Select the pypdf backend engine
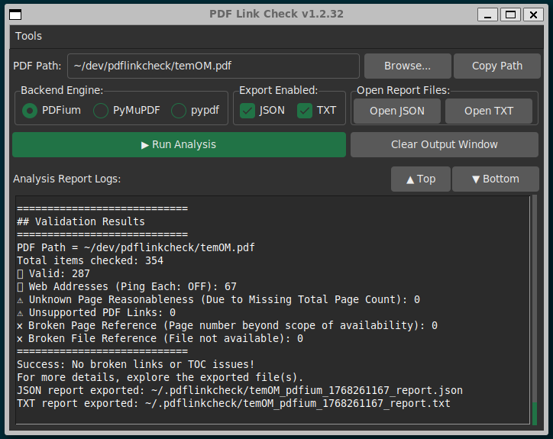The image size is (553, 439). pos(196,111)
